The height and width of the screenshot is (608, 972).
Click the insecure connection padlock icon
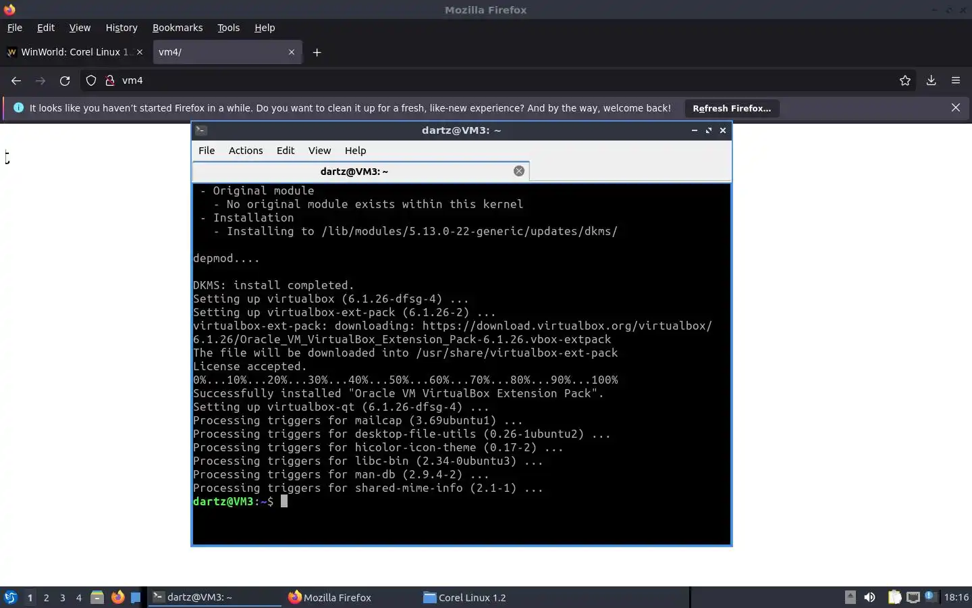[110, 80]
